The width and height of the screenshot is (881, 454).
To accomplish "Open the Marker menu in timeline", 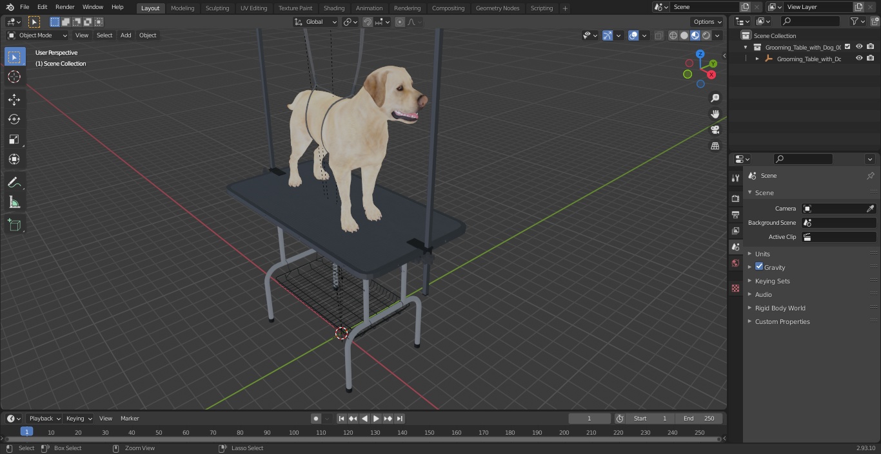I will (x=130, y=419).
